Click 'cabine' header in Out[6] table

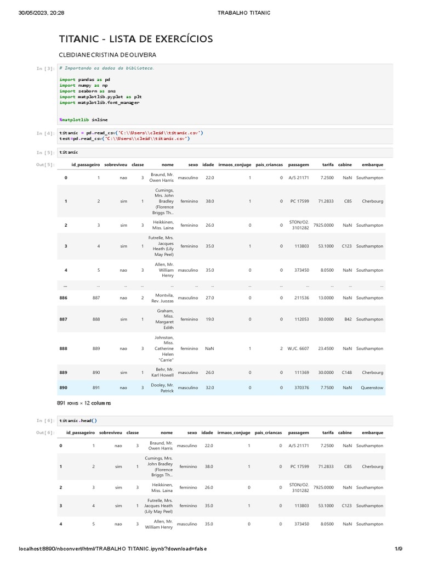(345, 433)
